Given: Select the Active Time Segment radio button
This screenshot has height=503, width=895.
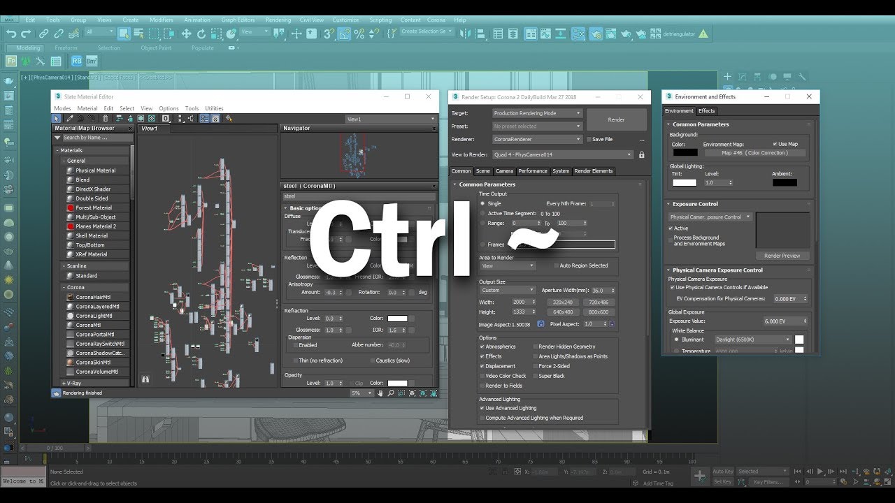Looking at the screenshot, I should 482,213.
